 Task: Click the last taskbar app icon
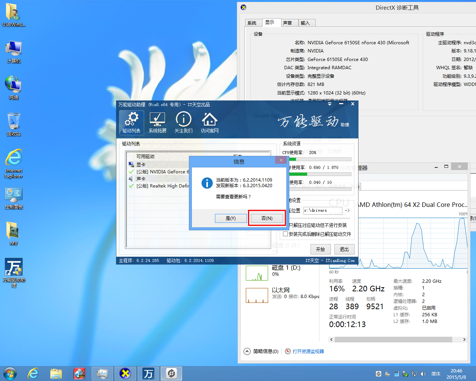coord(171,373)
